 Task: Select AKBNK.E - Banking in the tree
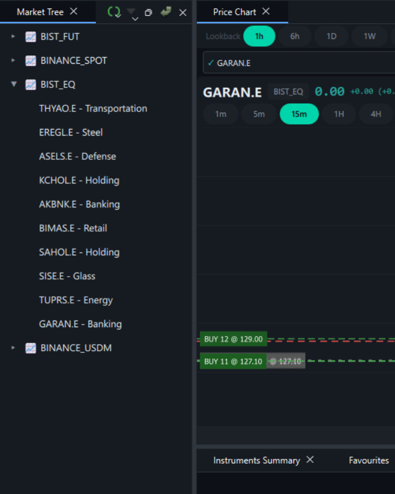click(x=80, y=205)
